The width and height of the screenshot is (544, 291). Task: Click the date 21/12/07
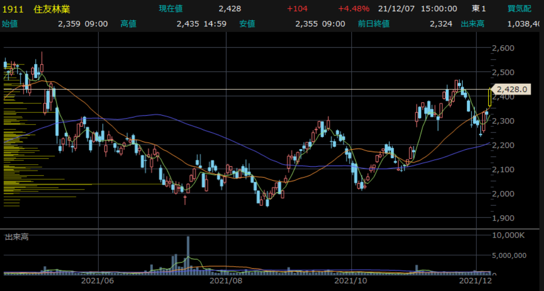coord(396,9)
